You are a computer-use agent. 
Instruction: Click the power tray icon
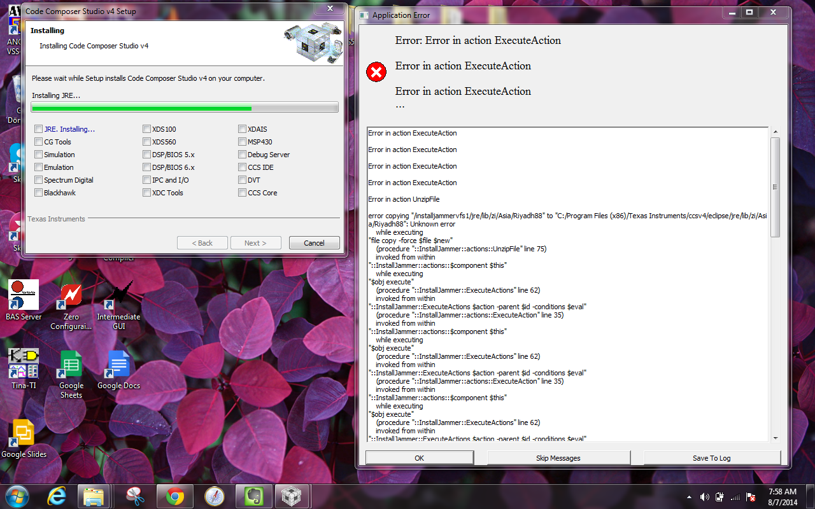[x=719, y=497]
